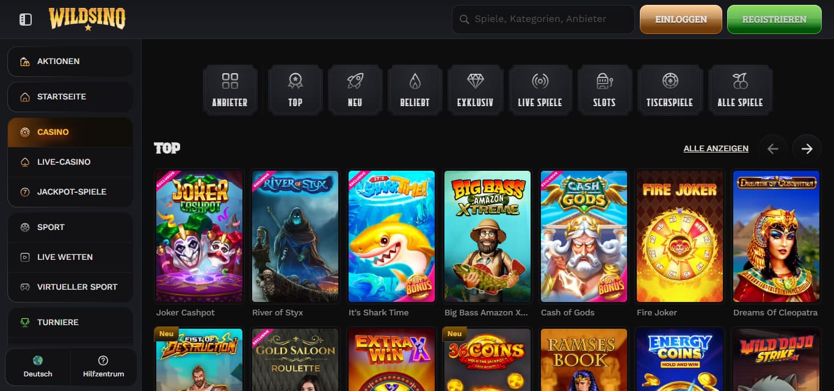Select the Exklusiv diamond category

pos(475,90)
